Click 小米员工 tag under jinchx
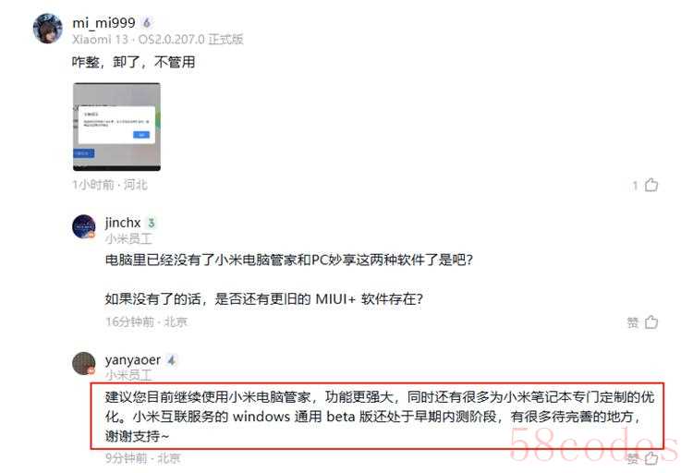693x473 pixels. click(128, 239)
